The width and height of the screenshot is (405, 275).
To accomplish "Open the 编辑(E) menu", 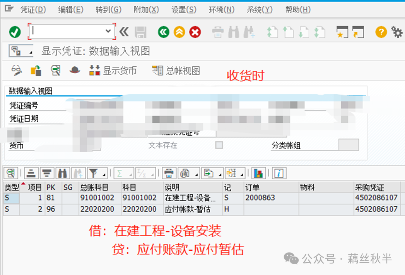I will click(x=71, y=10).
